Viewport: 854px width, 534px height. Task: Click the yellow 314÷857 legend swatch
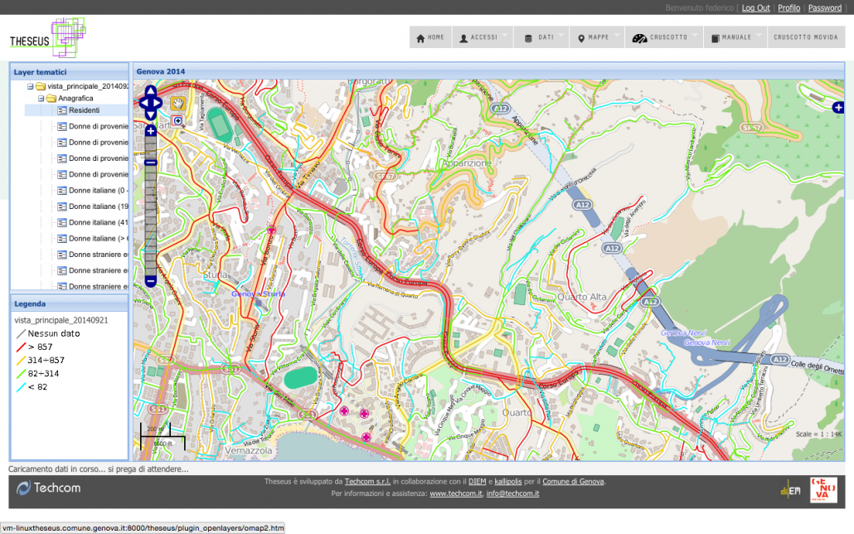[x=21, y=360]
